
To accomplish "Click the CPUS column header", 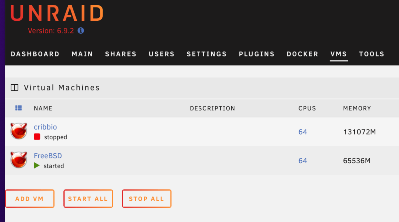I will [307, 108].
